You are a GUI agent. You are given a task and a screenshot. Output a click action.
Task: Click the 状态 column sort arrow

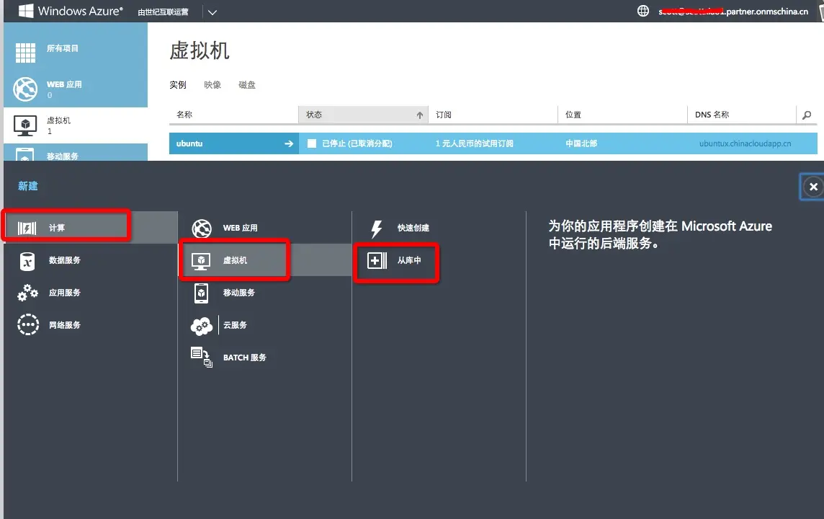[x=419, y=115]
